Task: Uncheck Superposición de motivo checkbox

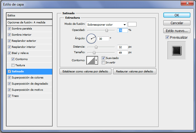Action: (x=9, y=90)
